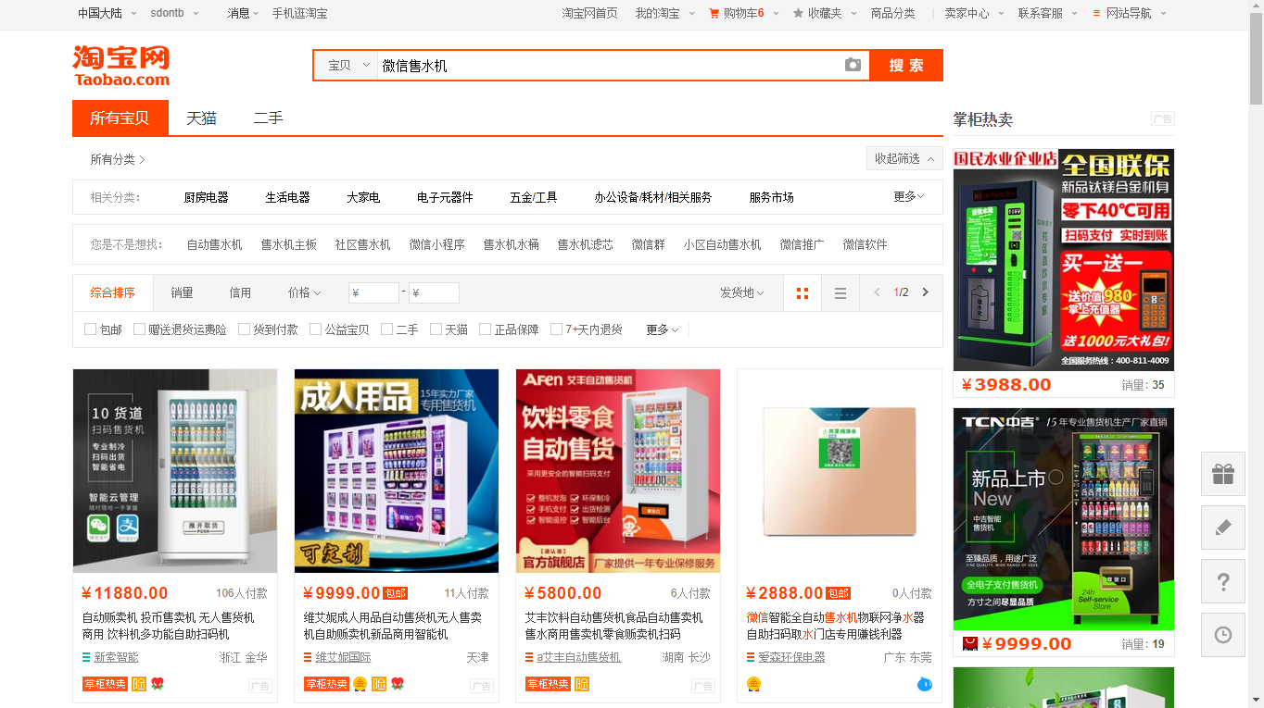Click the 包邮 badge on ¥2888 item

point(839,593)
